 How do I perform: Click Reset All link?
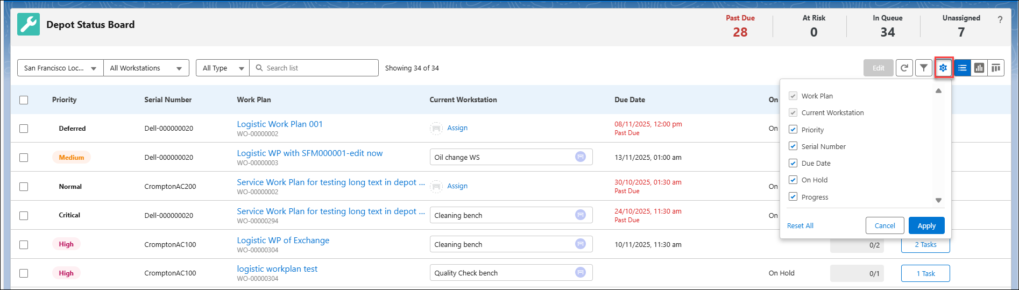[800, 225]
